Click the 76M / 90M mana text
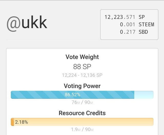Image resolution: width=164 pixels, height=135 pixels. tap(82, 102)
